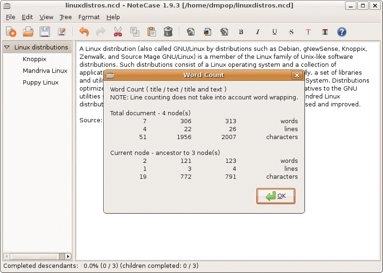Select the Knoppix node in the tree
383x273 pixels.
coord(35,59)
